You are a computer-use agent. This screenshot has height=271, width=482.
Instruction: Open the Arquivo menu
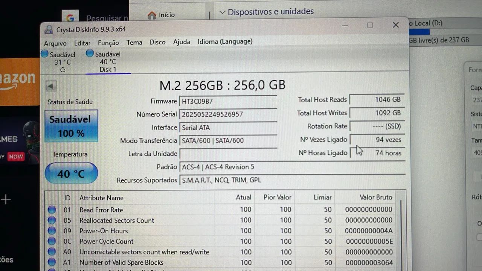coord(55,43)
